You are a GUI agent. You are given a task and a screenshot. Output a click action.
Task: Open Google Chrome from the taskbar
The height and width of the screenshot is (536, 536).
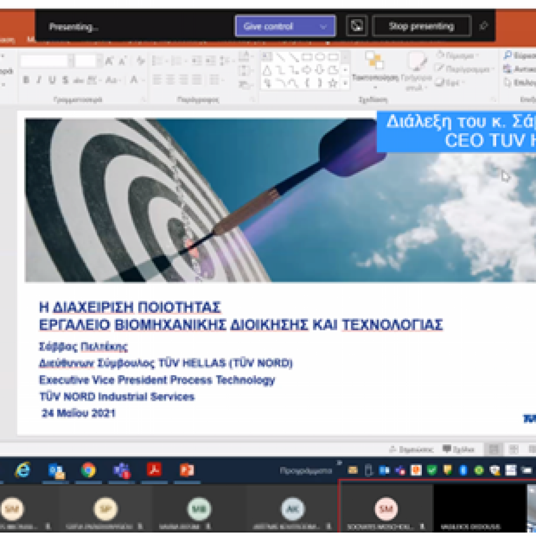point(88,471)
